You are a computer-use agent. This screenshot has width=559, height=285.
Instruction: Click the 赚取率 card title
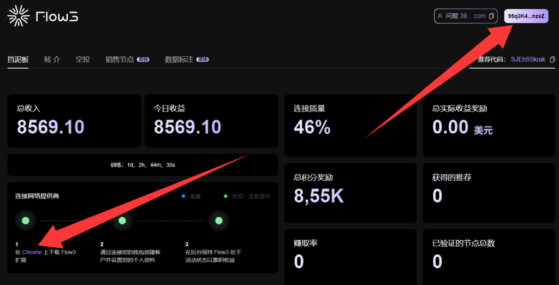point(306,244)
